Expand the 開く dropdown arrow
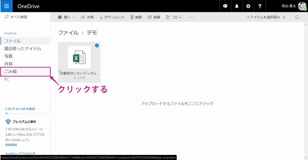 (74, 17)
